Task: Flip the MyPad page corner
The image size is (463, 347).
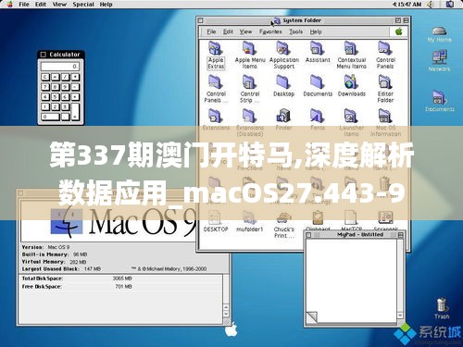Action: (x=312, y=317)
